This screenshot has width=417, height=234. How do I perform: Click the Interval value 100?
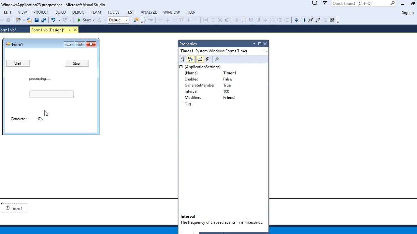[x=226, y=91]
